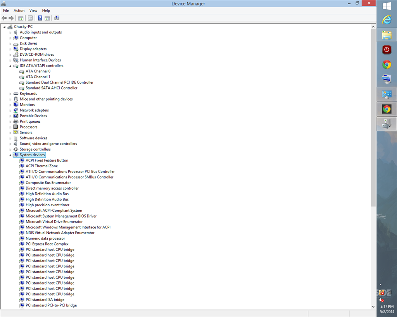Click the vertical scrollbar thumb

tap(373, 118)
